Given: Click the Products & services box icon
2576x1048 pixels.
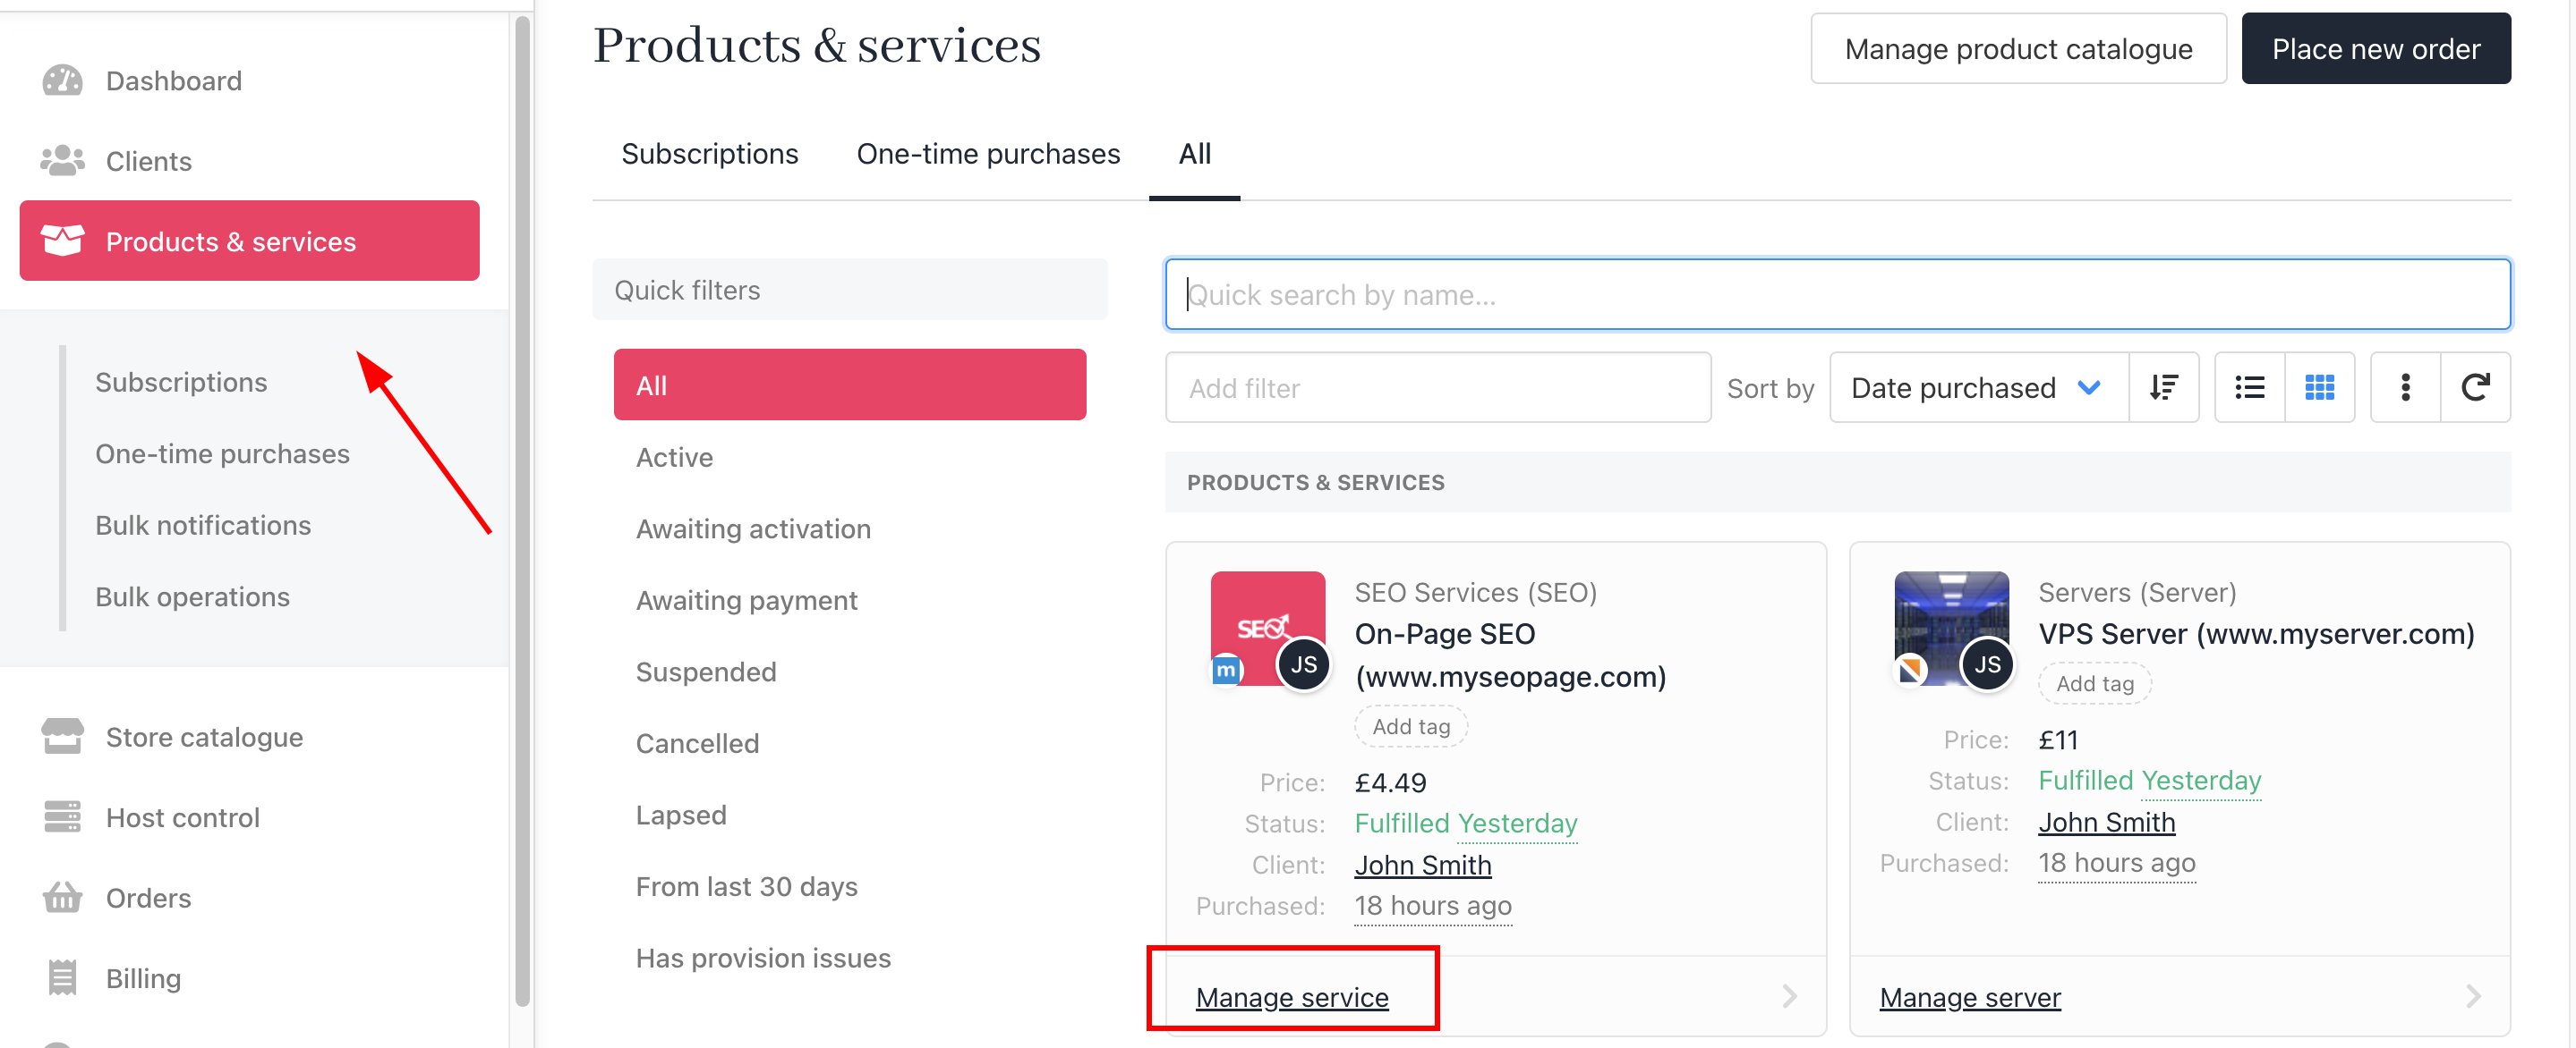Looking at the screenshot, I should point(62,241).
